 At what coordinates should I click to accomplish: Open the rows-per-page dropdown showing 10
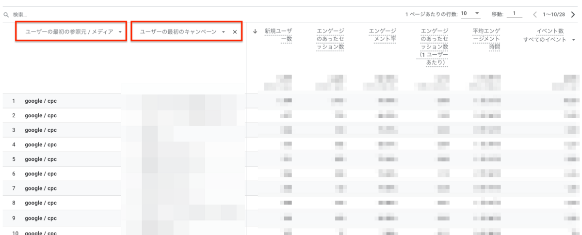pos(470,14)
